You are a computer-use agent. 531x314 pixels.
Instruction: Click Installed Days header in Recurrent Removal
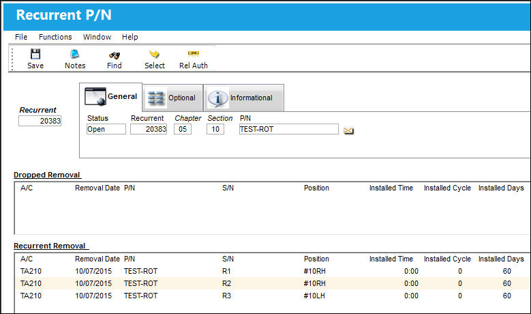501,259
